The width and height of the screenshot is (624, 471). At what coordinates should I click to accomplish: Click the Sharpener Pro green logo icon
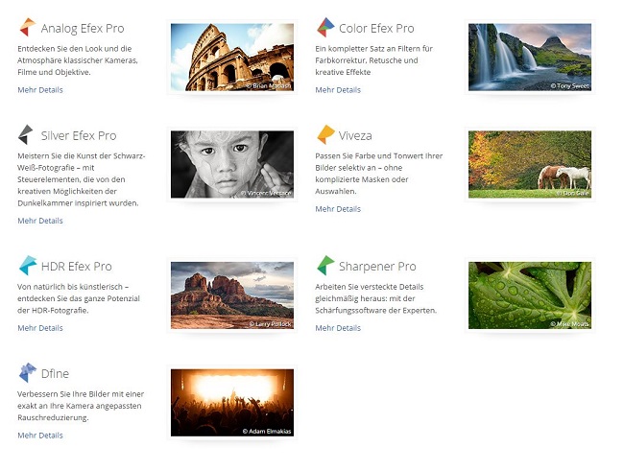pyautogui.click(x=325, y=266)
